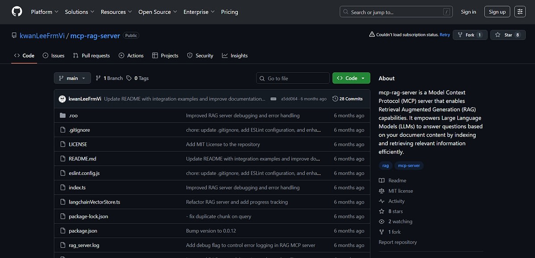Select the mcp-server topic tag

tap(409, 165)
